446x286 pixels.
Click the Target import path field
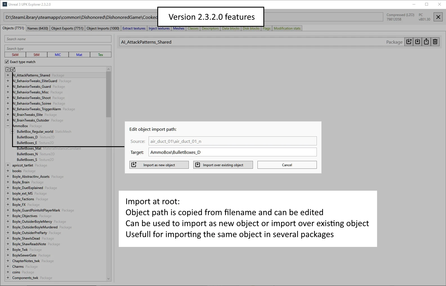[x=232, y=152]
